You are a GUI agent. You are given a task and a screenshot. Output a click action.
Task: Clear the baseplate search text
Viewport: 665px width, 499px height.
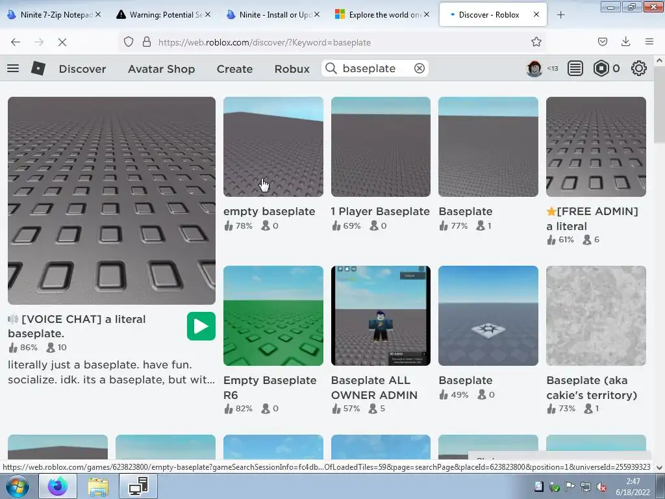(x=419, y=68)
